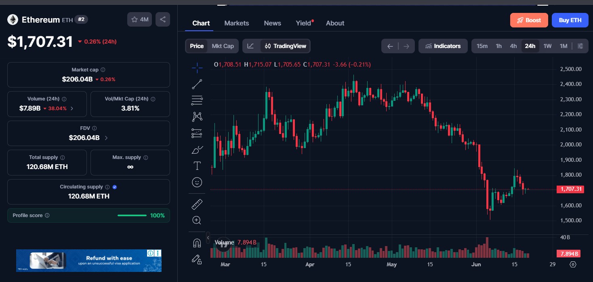Click the TradingView logo on chart

click(x=223, y=244)
